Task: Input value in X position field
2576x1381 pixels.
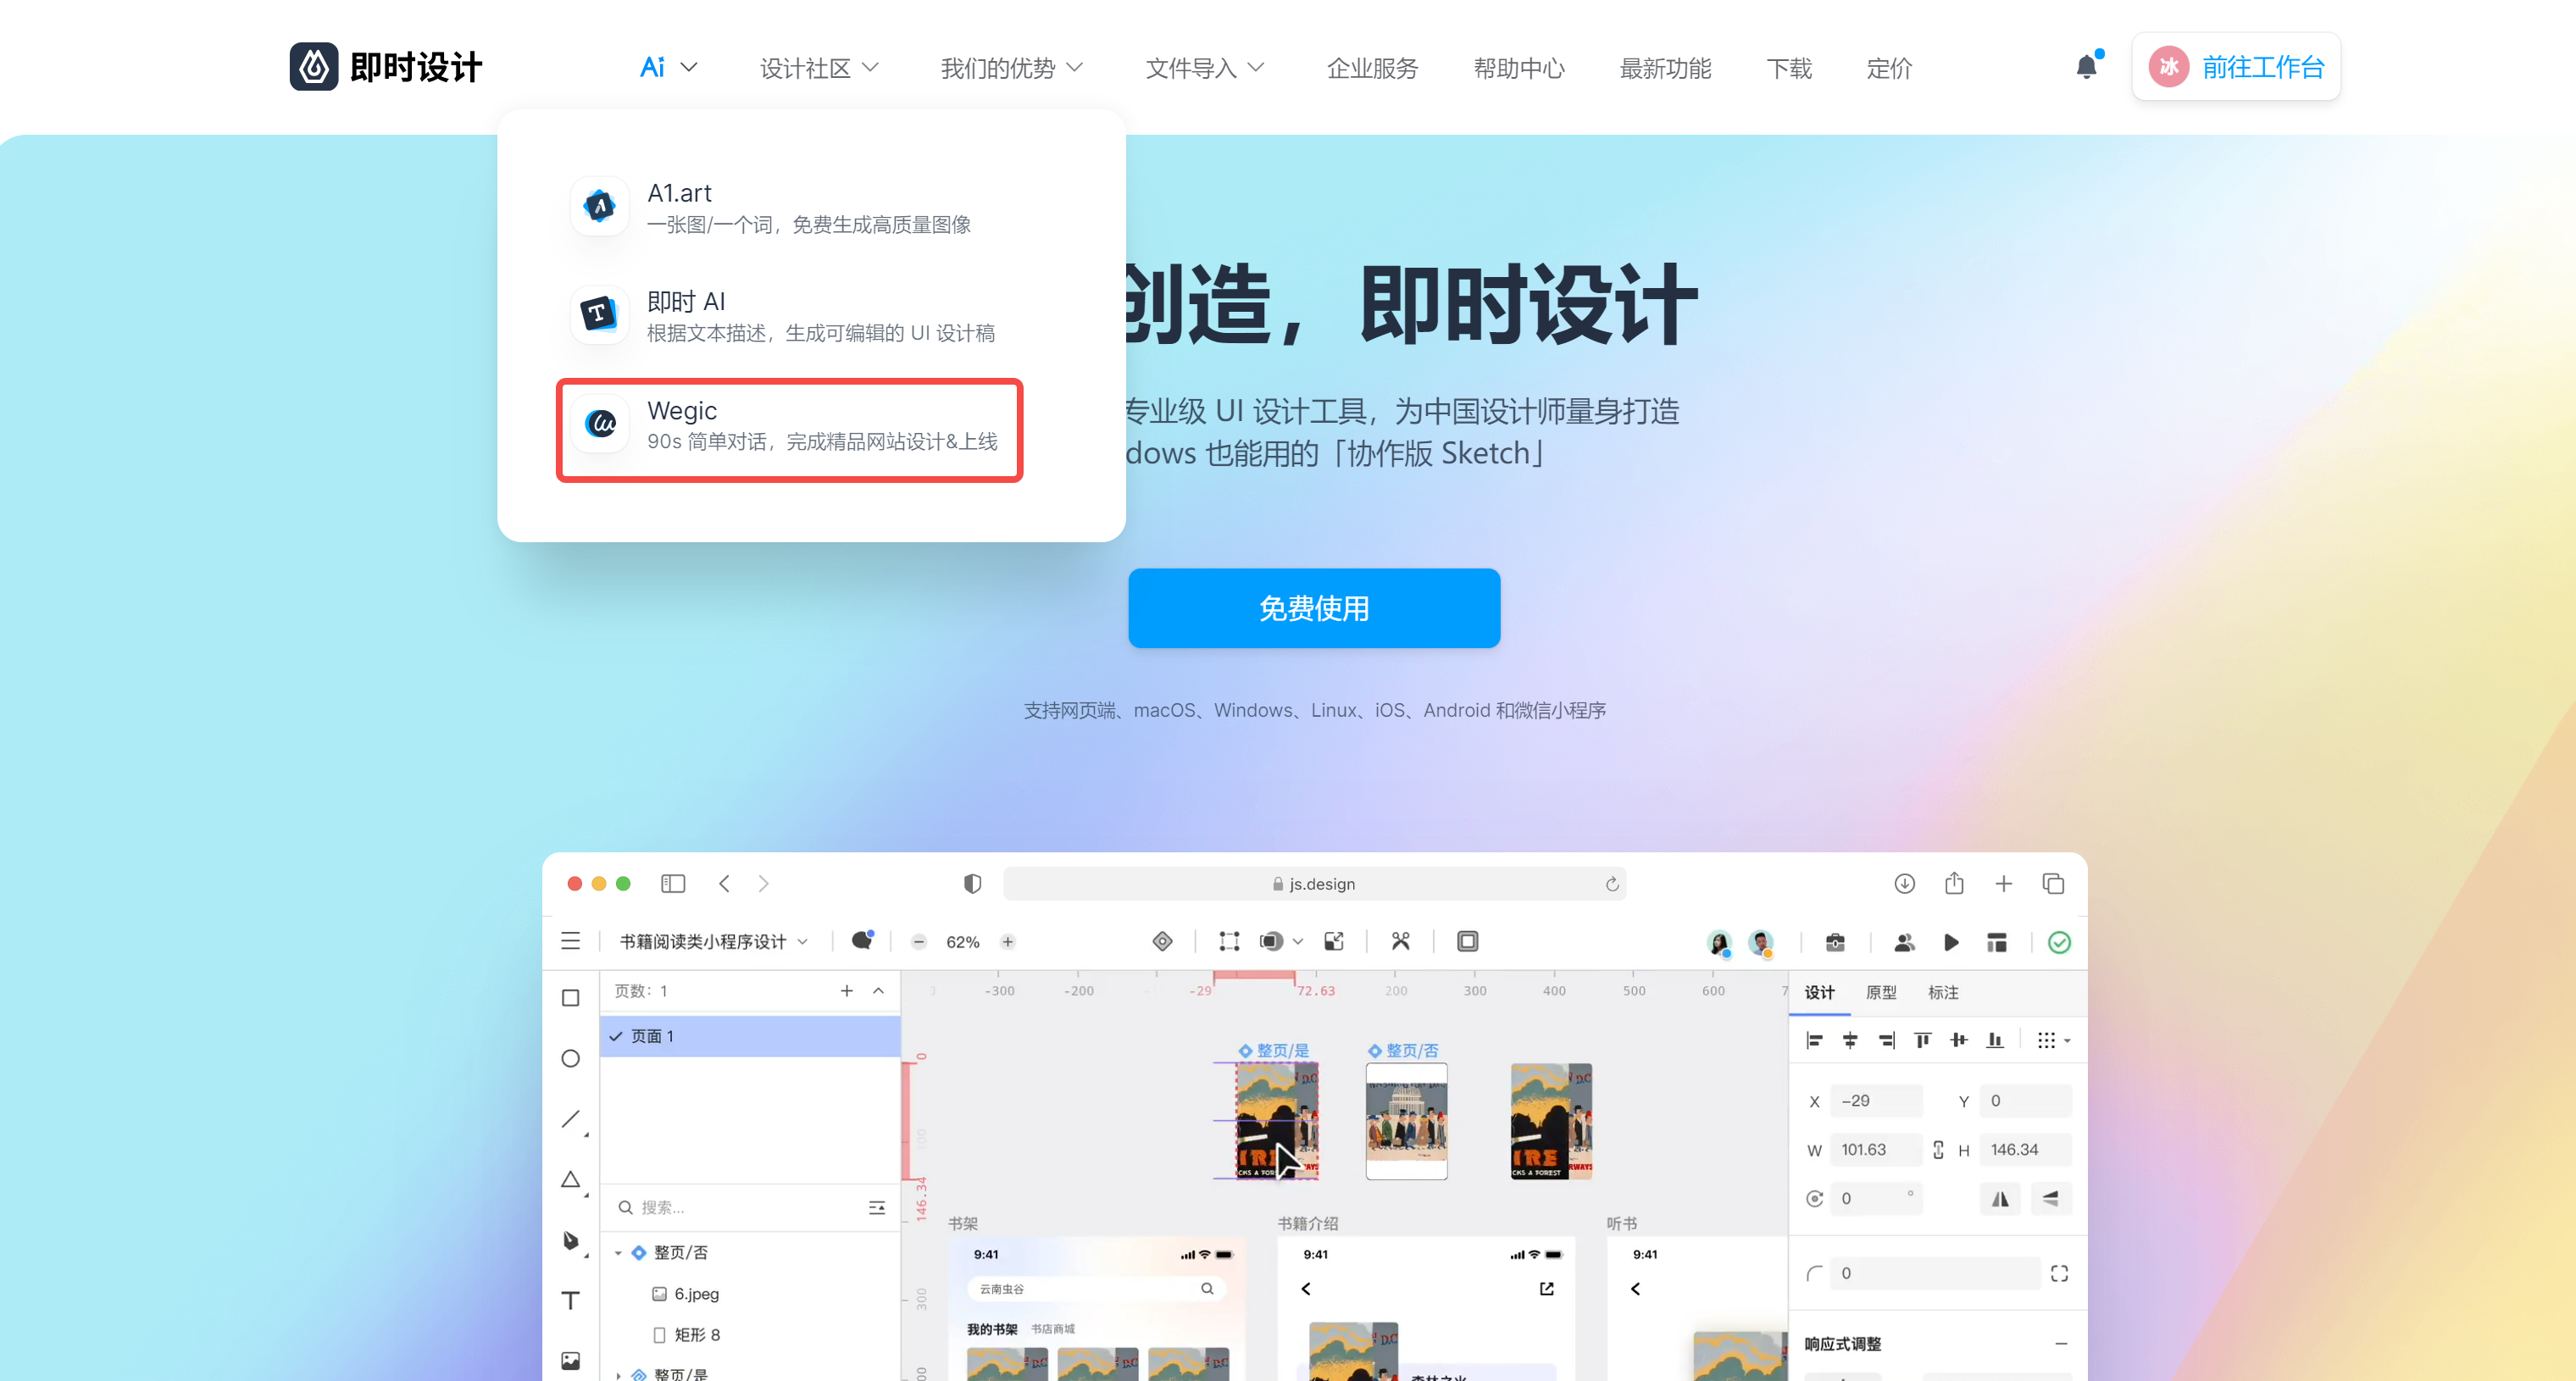Action: click(1878, 1100)
